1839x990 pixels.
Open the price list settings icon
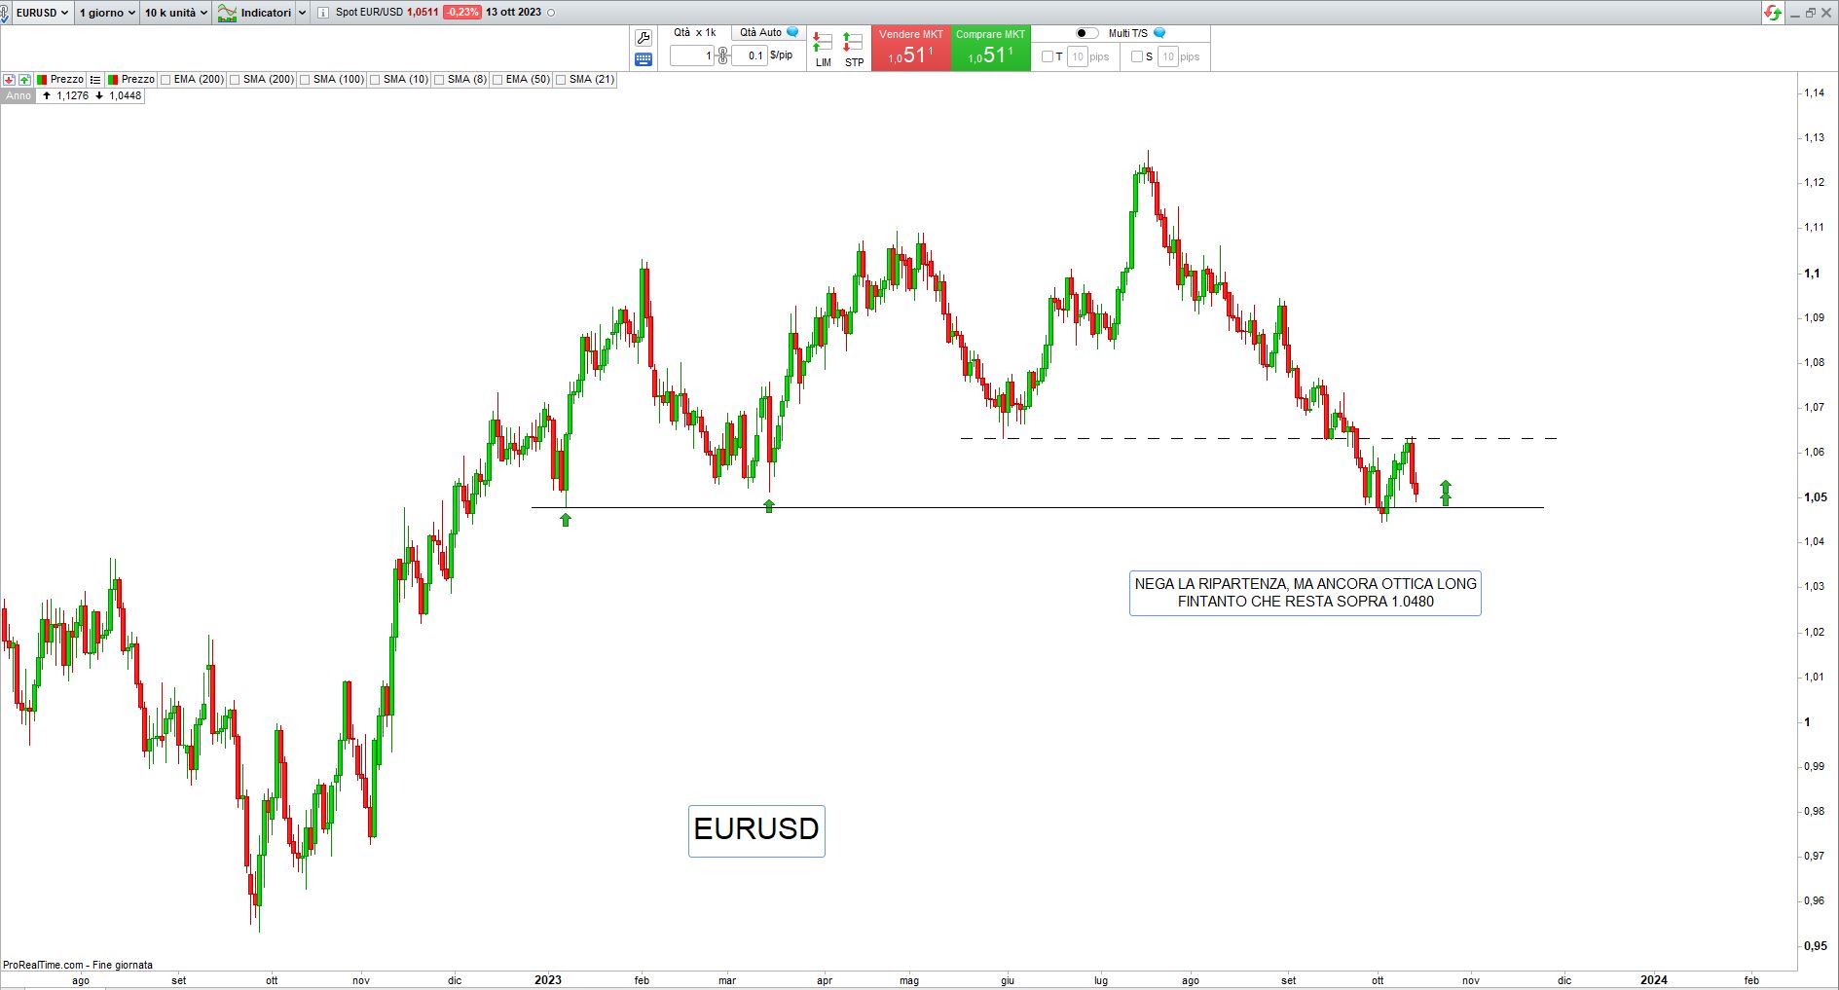[x=95, y=80]
